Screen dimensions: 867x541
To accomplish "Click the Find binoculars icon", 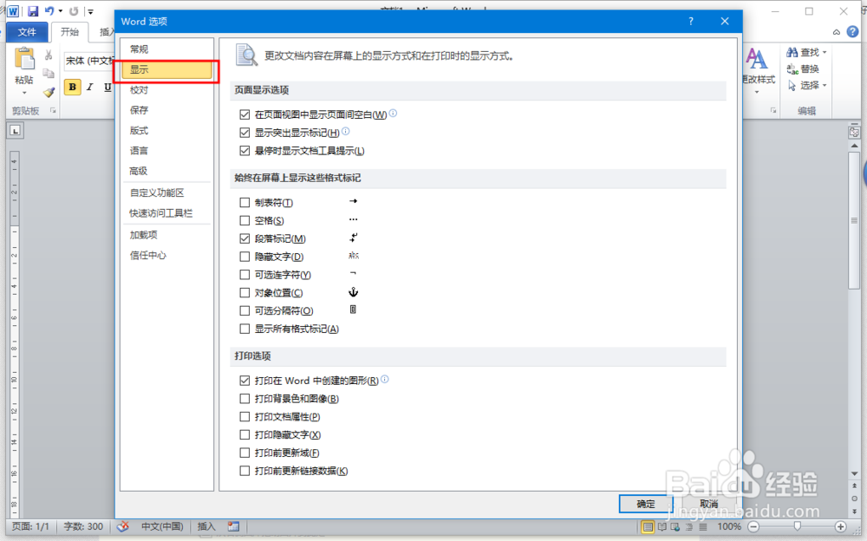I will tap(792, 52).
